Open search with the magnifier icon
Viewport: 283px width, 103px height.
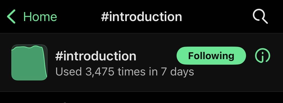(x=260, y=17)
